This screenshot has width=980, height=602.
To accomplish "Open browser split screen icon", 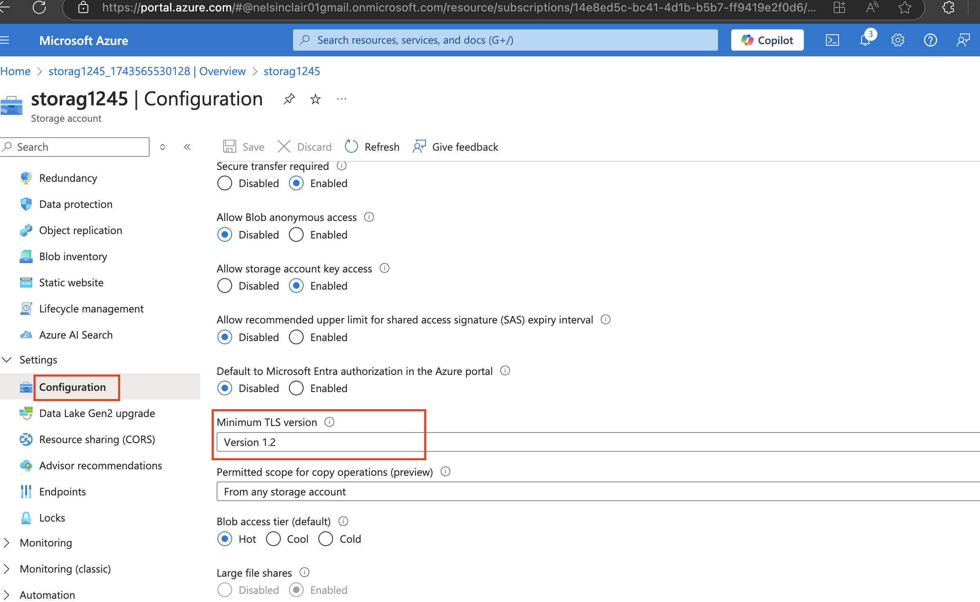I will 839,7.
